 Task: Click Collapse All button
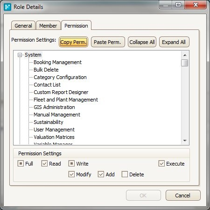(142, 42)
